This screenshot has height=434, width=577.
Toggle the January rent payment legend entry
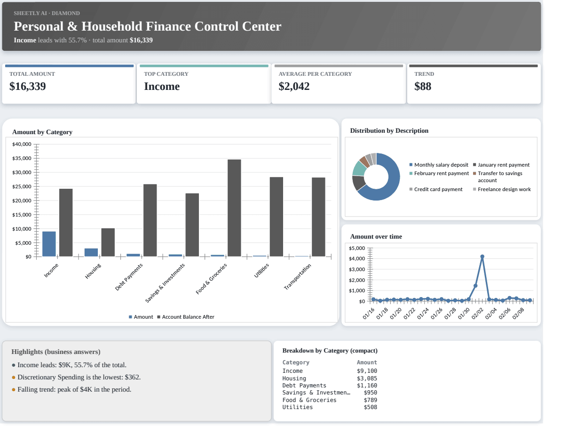tap(501, 165)
